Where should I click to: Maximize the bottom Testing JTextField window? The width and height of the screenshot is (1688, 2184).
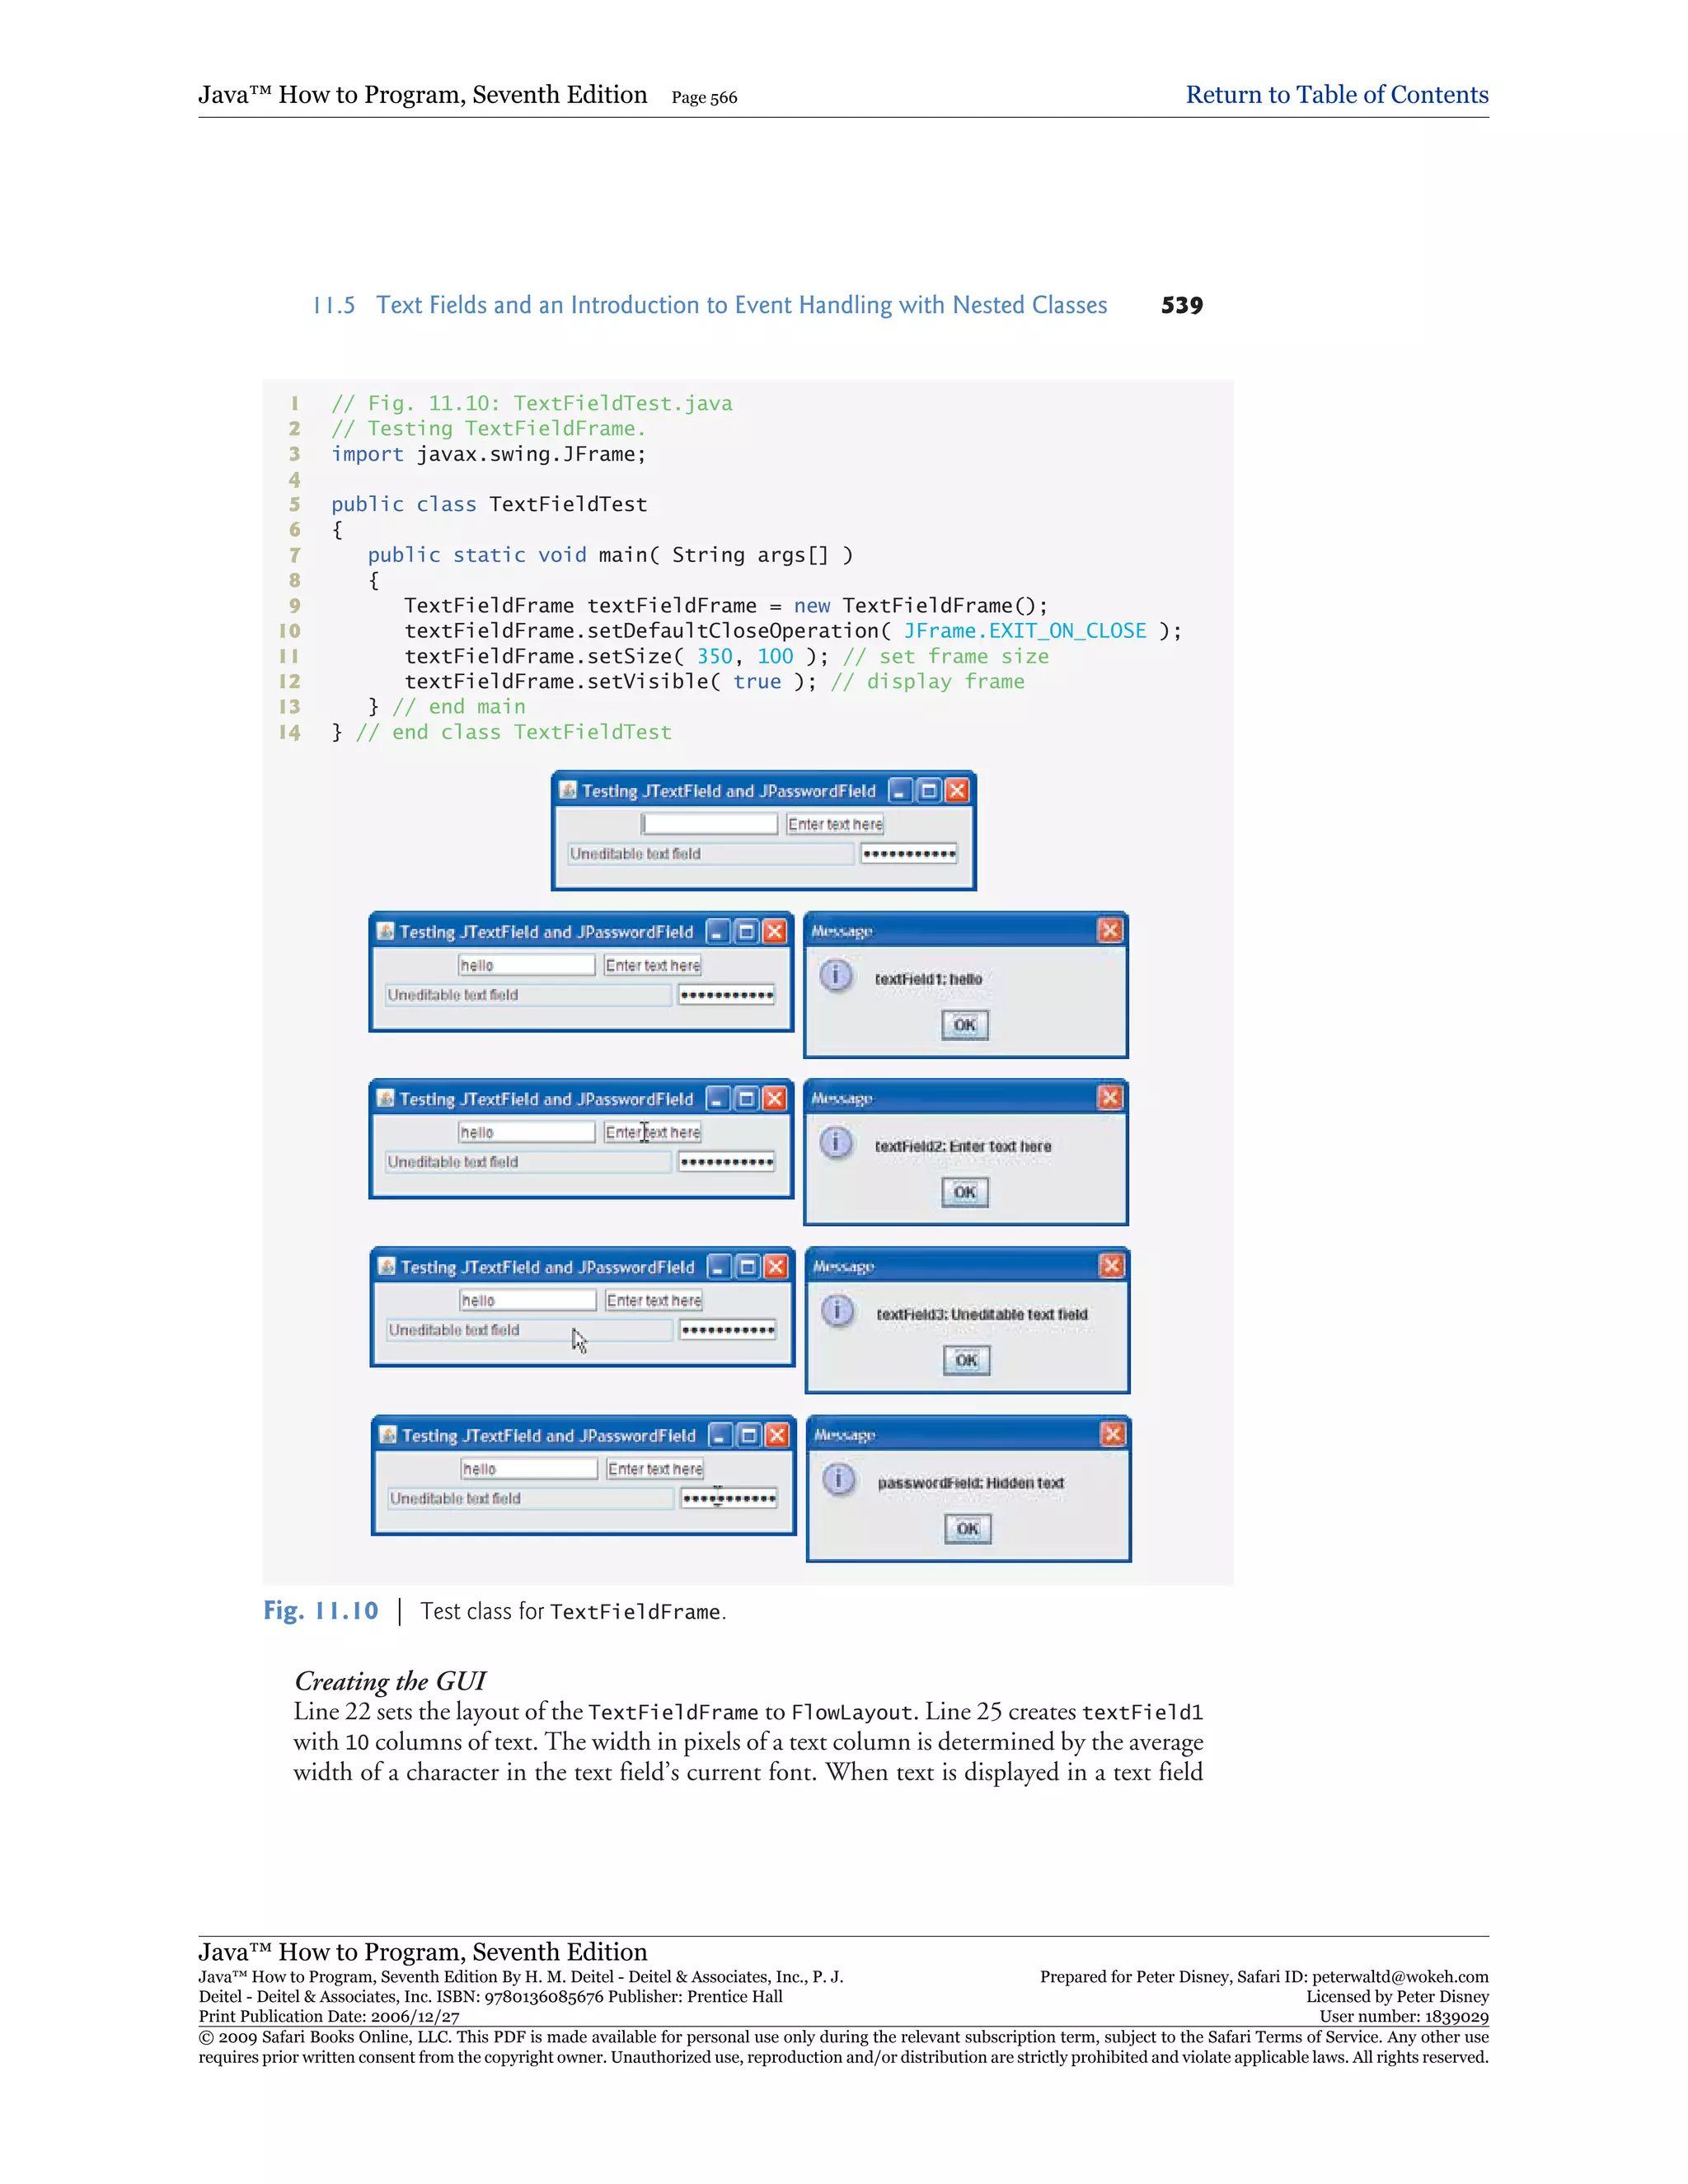pos(748,1436)
